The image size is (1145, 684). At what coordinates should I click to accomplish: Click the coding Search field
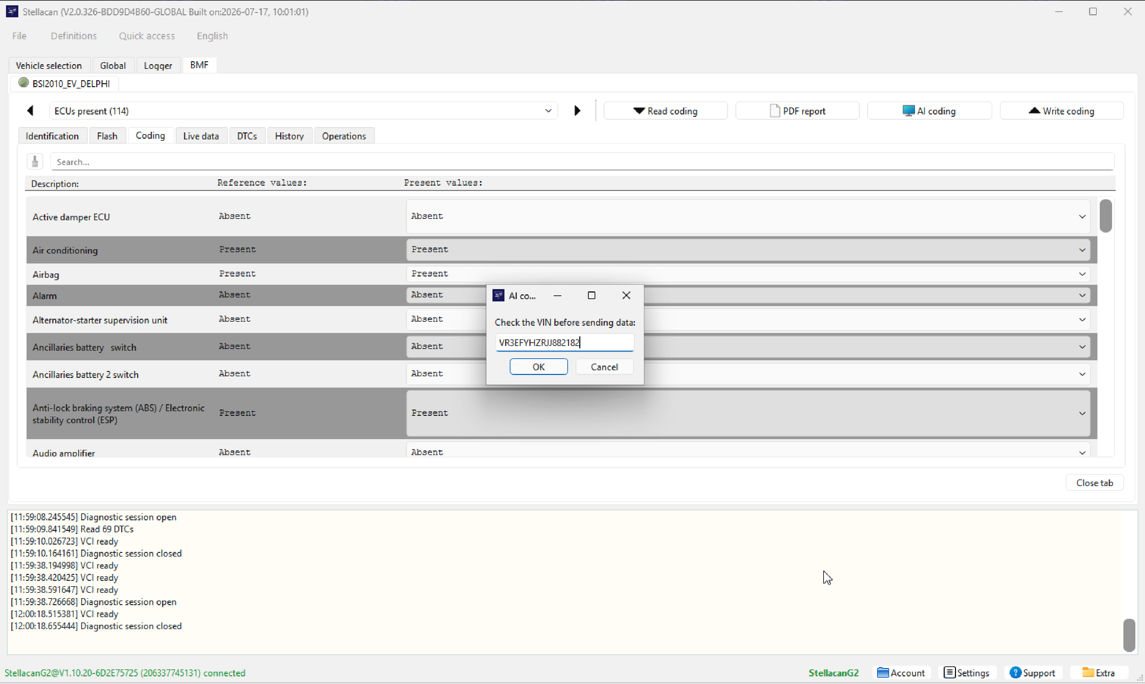(582, 162)
